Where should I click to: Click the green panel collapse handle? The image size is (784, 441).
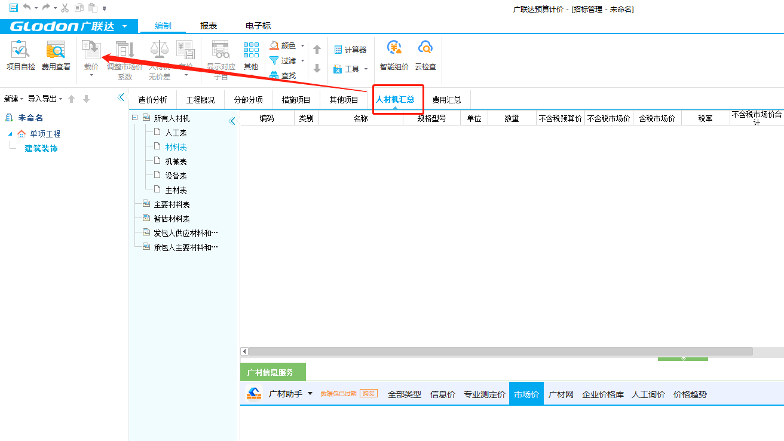click(683, 359)
